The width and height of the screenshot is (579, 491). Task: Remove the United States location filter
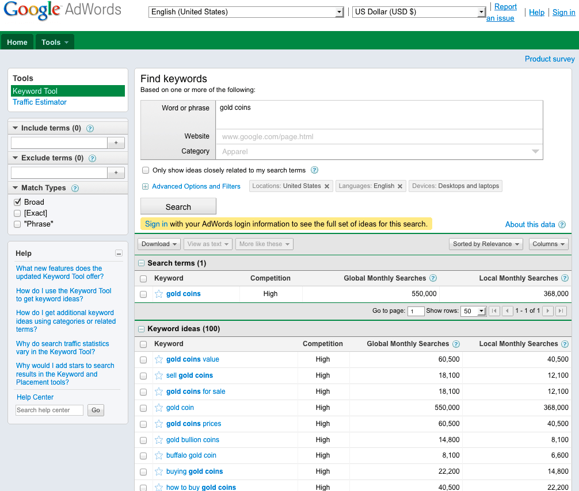(327, 186)
